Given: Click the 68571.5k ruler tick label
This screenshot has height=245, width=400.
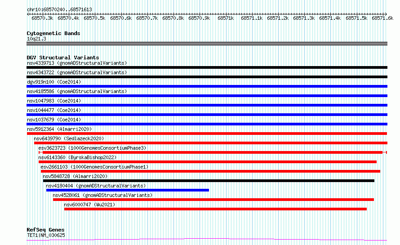Looking at the screenshot, I should coord(356,18).
